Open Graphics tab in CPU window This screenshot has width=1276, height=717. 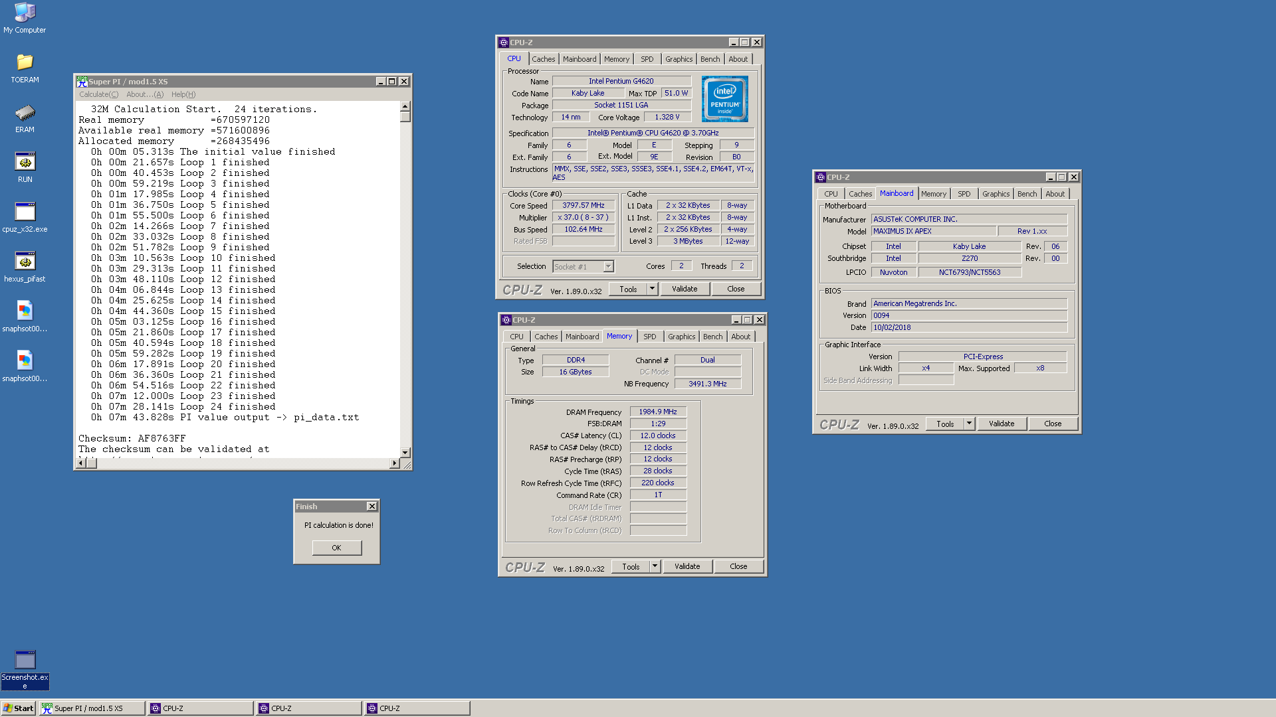tap(679, 59)
